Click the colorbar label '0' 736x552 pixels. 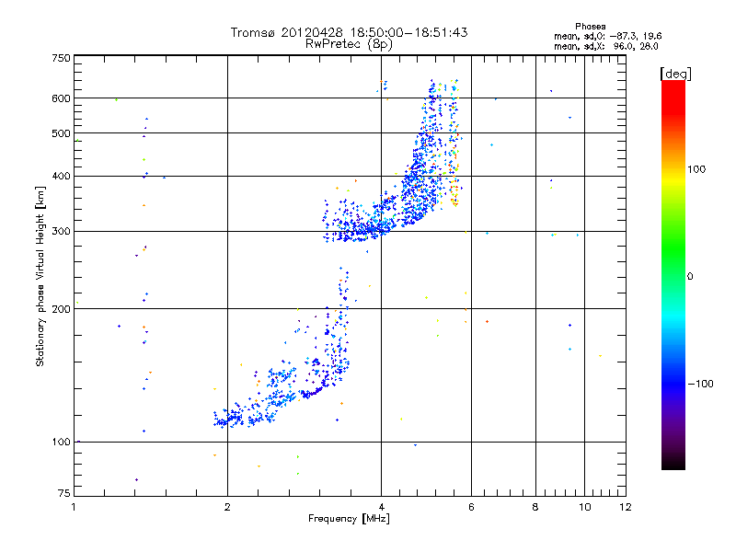click(689, 277)
